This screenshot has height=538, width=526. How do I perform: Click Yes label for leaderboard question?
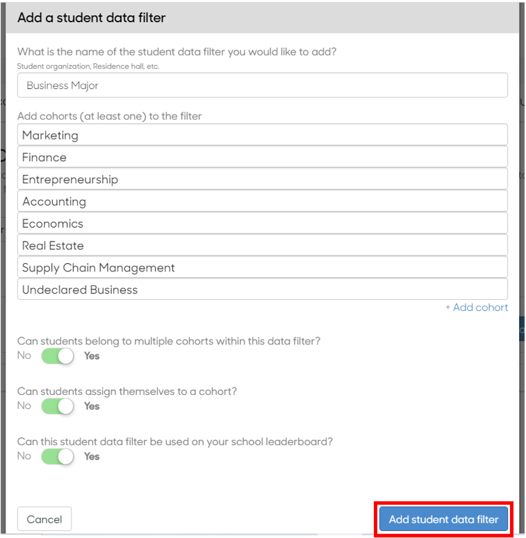(92, 456)
